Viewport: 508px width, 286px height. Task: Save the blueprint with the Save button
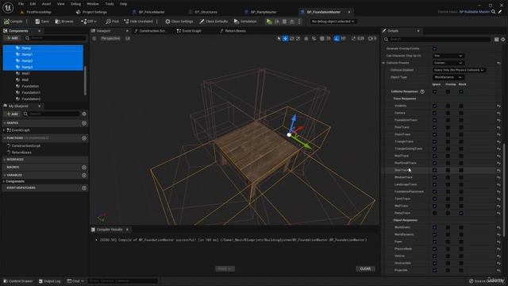42,21
